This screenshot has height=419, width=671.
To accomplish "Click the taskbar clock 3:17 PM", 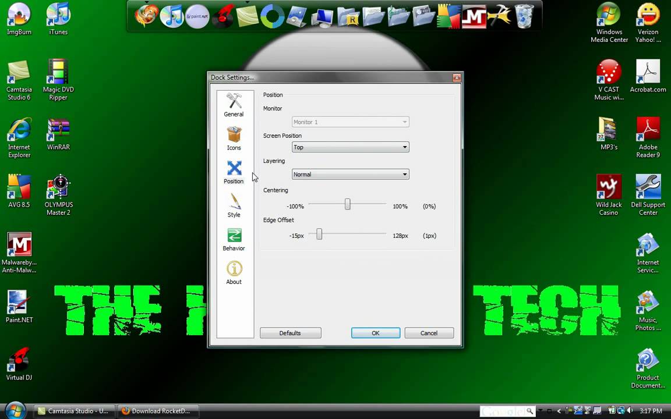I will (651, 411).
